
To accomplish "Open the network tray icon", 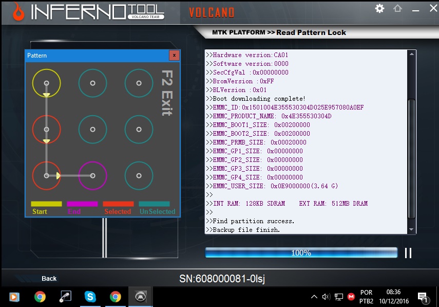I will [339, 297].
